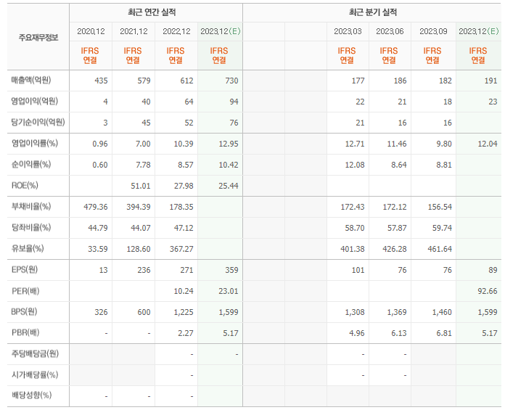The width and height of the screenshot is (505, 410).
Task: Click the debt ratio value 156.54
Action: point(440,207)
